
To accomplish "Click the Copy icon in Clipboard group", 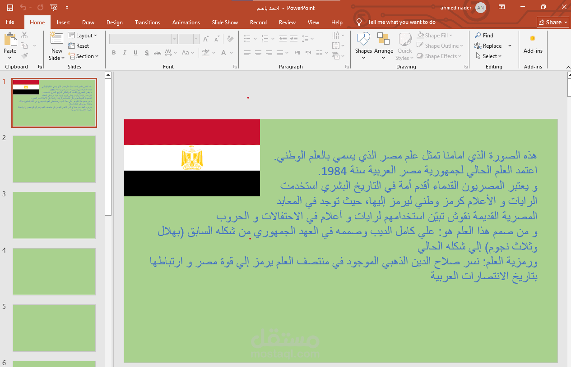I will coord(24,45).
